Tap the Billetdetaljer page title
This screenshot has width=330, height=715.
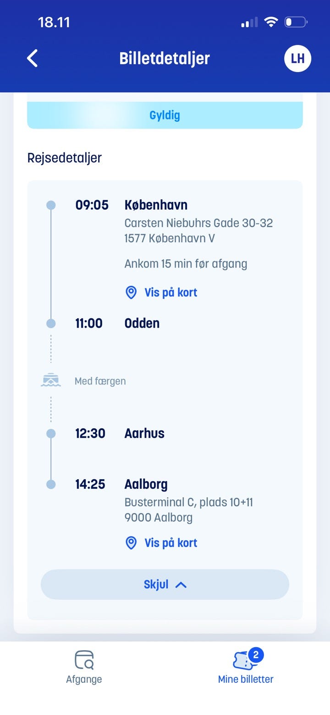165,58
